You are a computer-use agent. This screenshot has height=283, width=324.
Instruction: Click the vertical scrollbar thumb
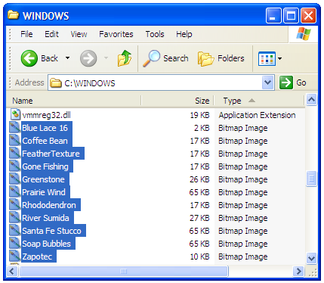[311, 179]
